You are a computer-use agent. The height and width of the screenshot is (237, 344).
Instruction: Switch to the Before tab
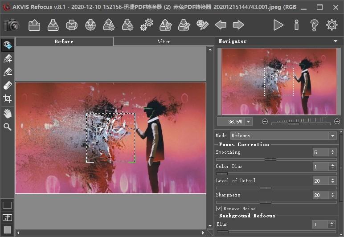click(64, 41)
